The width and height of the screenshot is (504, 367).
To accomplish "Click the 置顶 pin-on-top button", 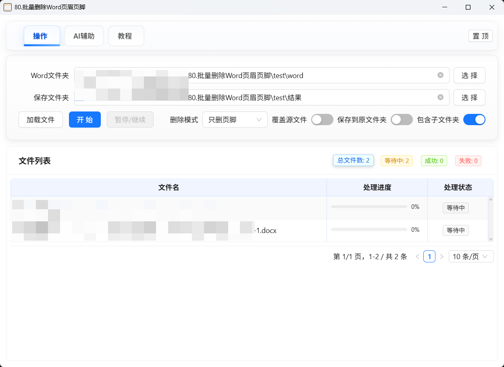I will pos(480,36).
